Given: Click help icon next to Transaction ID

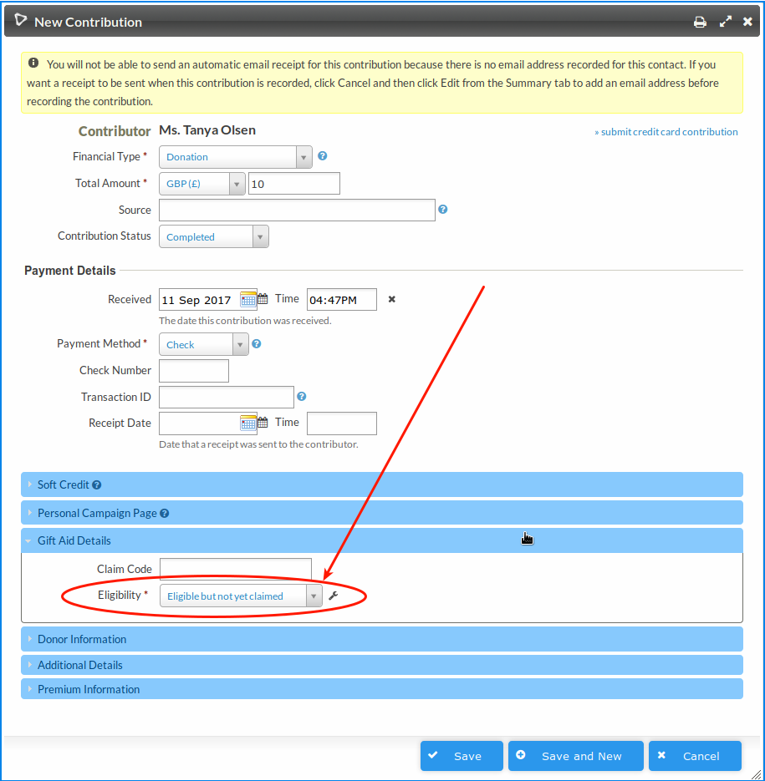Looking at the screenshot, I should [302, 397].
